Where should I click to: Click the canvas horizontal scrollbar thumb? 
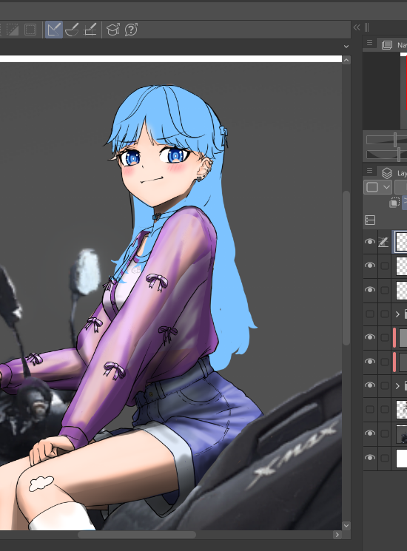[x=137, y=535]
